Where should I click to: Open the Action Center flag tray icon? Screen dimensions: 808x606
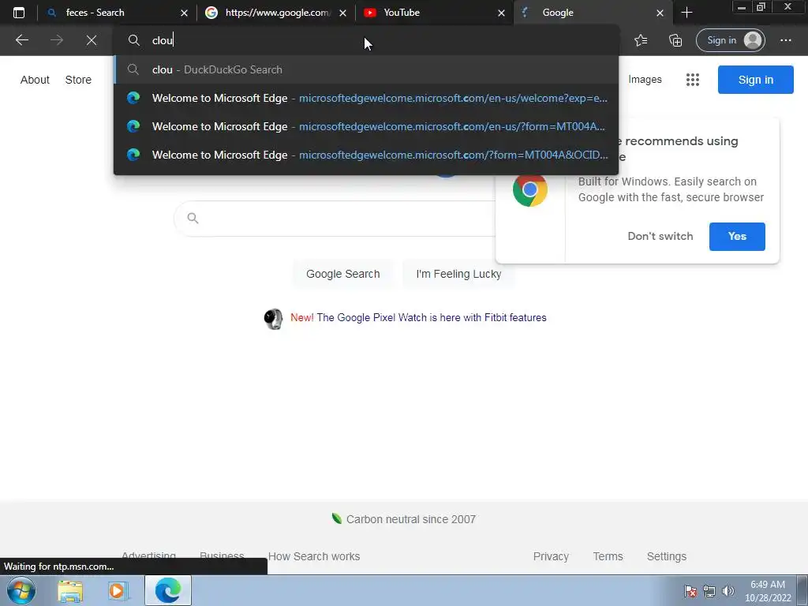690,591
